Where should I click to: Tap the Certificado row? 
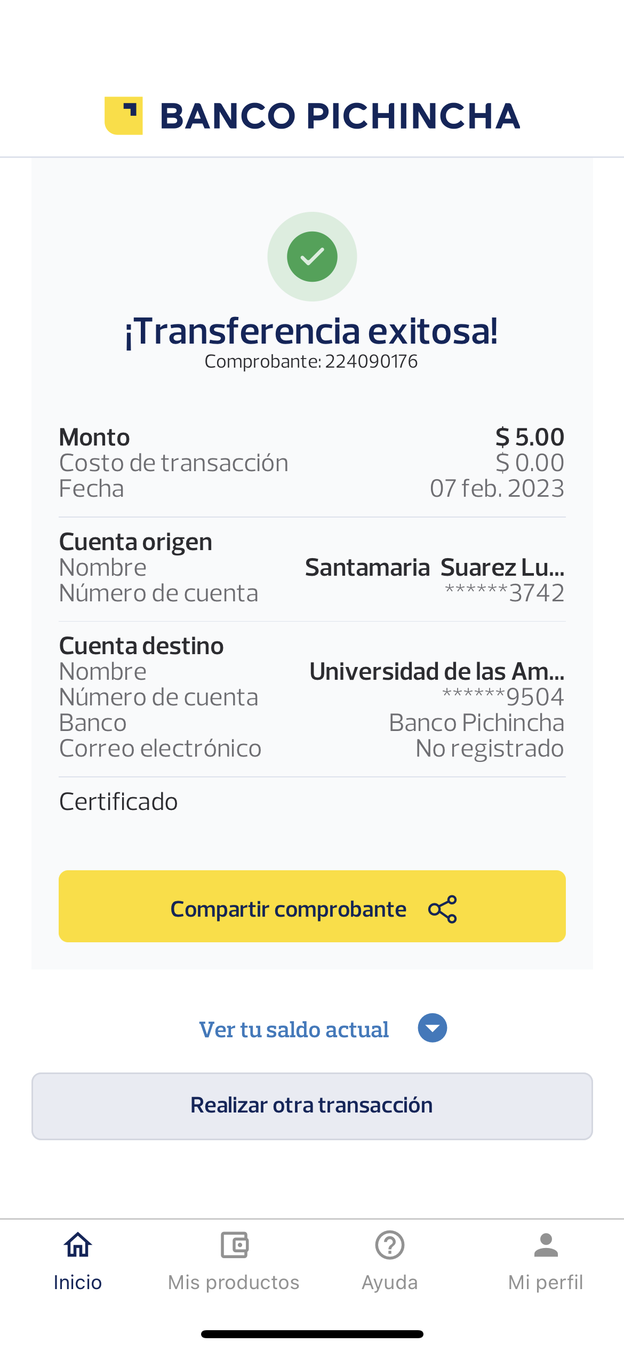pyautogui.click(x=118, y=801)
